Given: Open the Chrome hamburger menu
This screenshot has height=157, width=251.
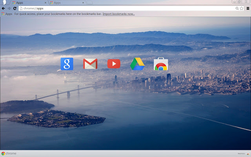Looking at the screenshot, I should (247, 8).
